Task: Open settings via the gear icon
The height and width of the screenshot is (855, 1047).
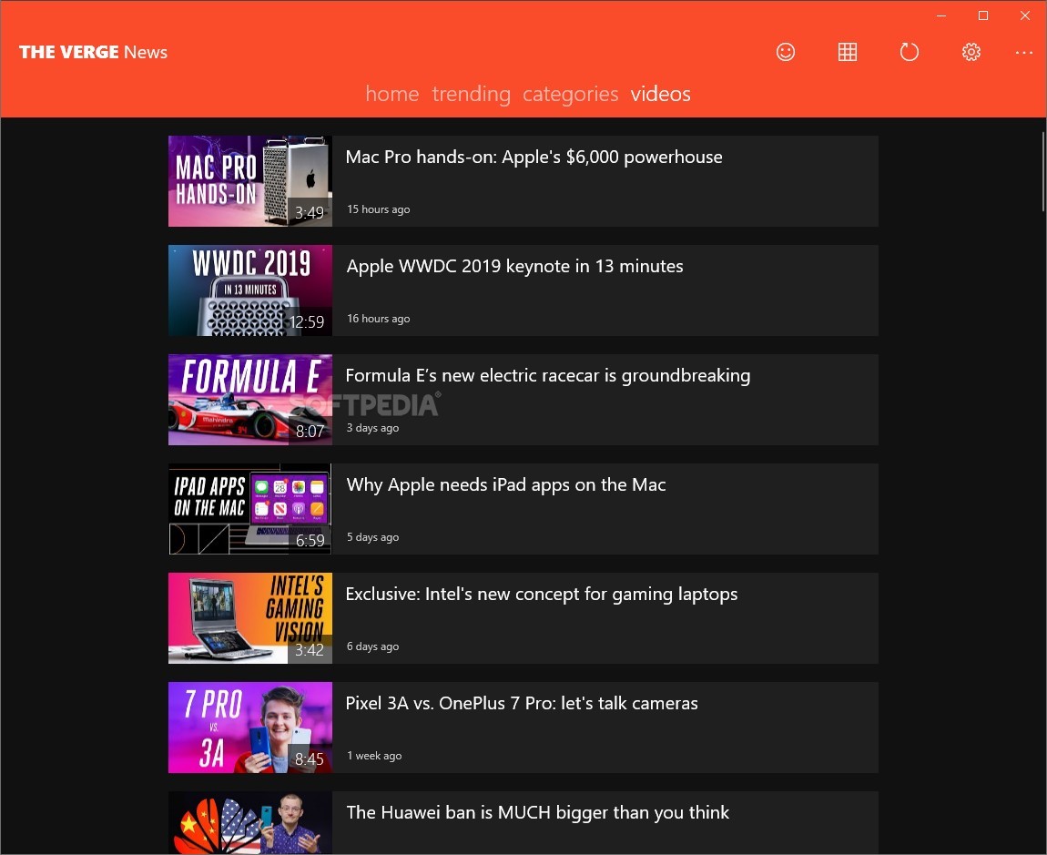Action: pos(971,52)
